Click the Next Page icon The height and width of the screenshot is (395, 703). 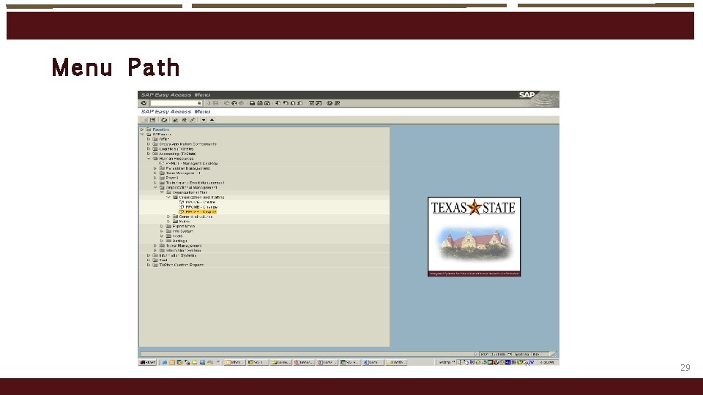(293, 103)
